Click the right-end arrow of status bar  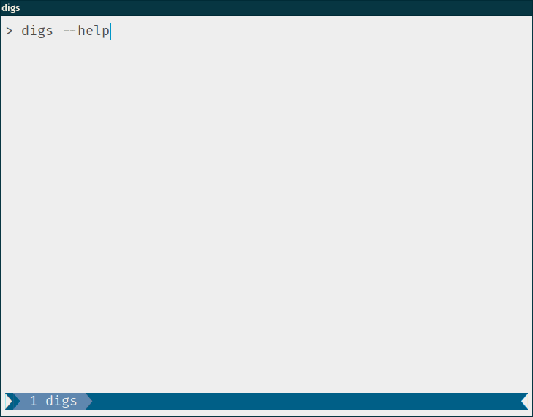[524, 401]
